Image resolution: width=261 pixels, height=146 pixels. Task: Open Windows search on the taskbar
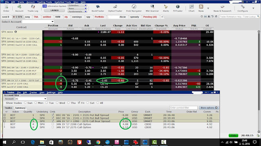tap(14, 142)
